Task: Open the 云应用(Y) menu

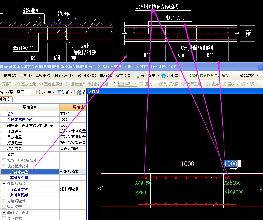Action: [43, 75]
